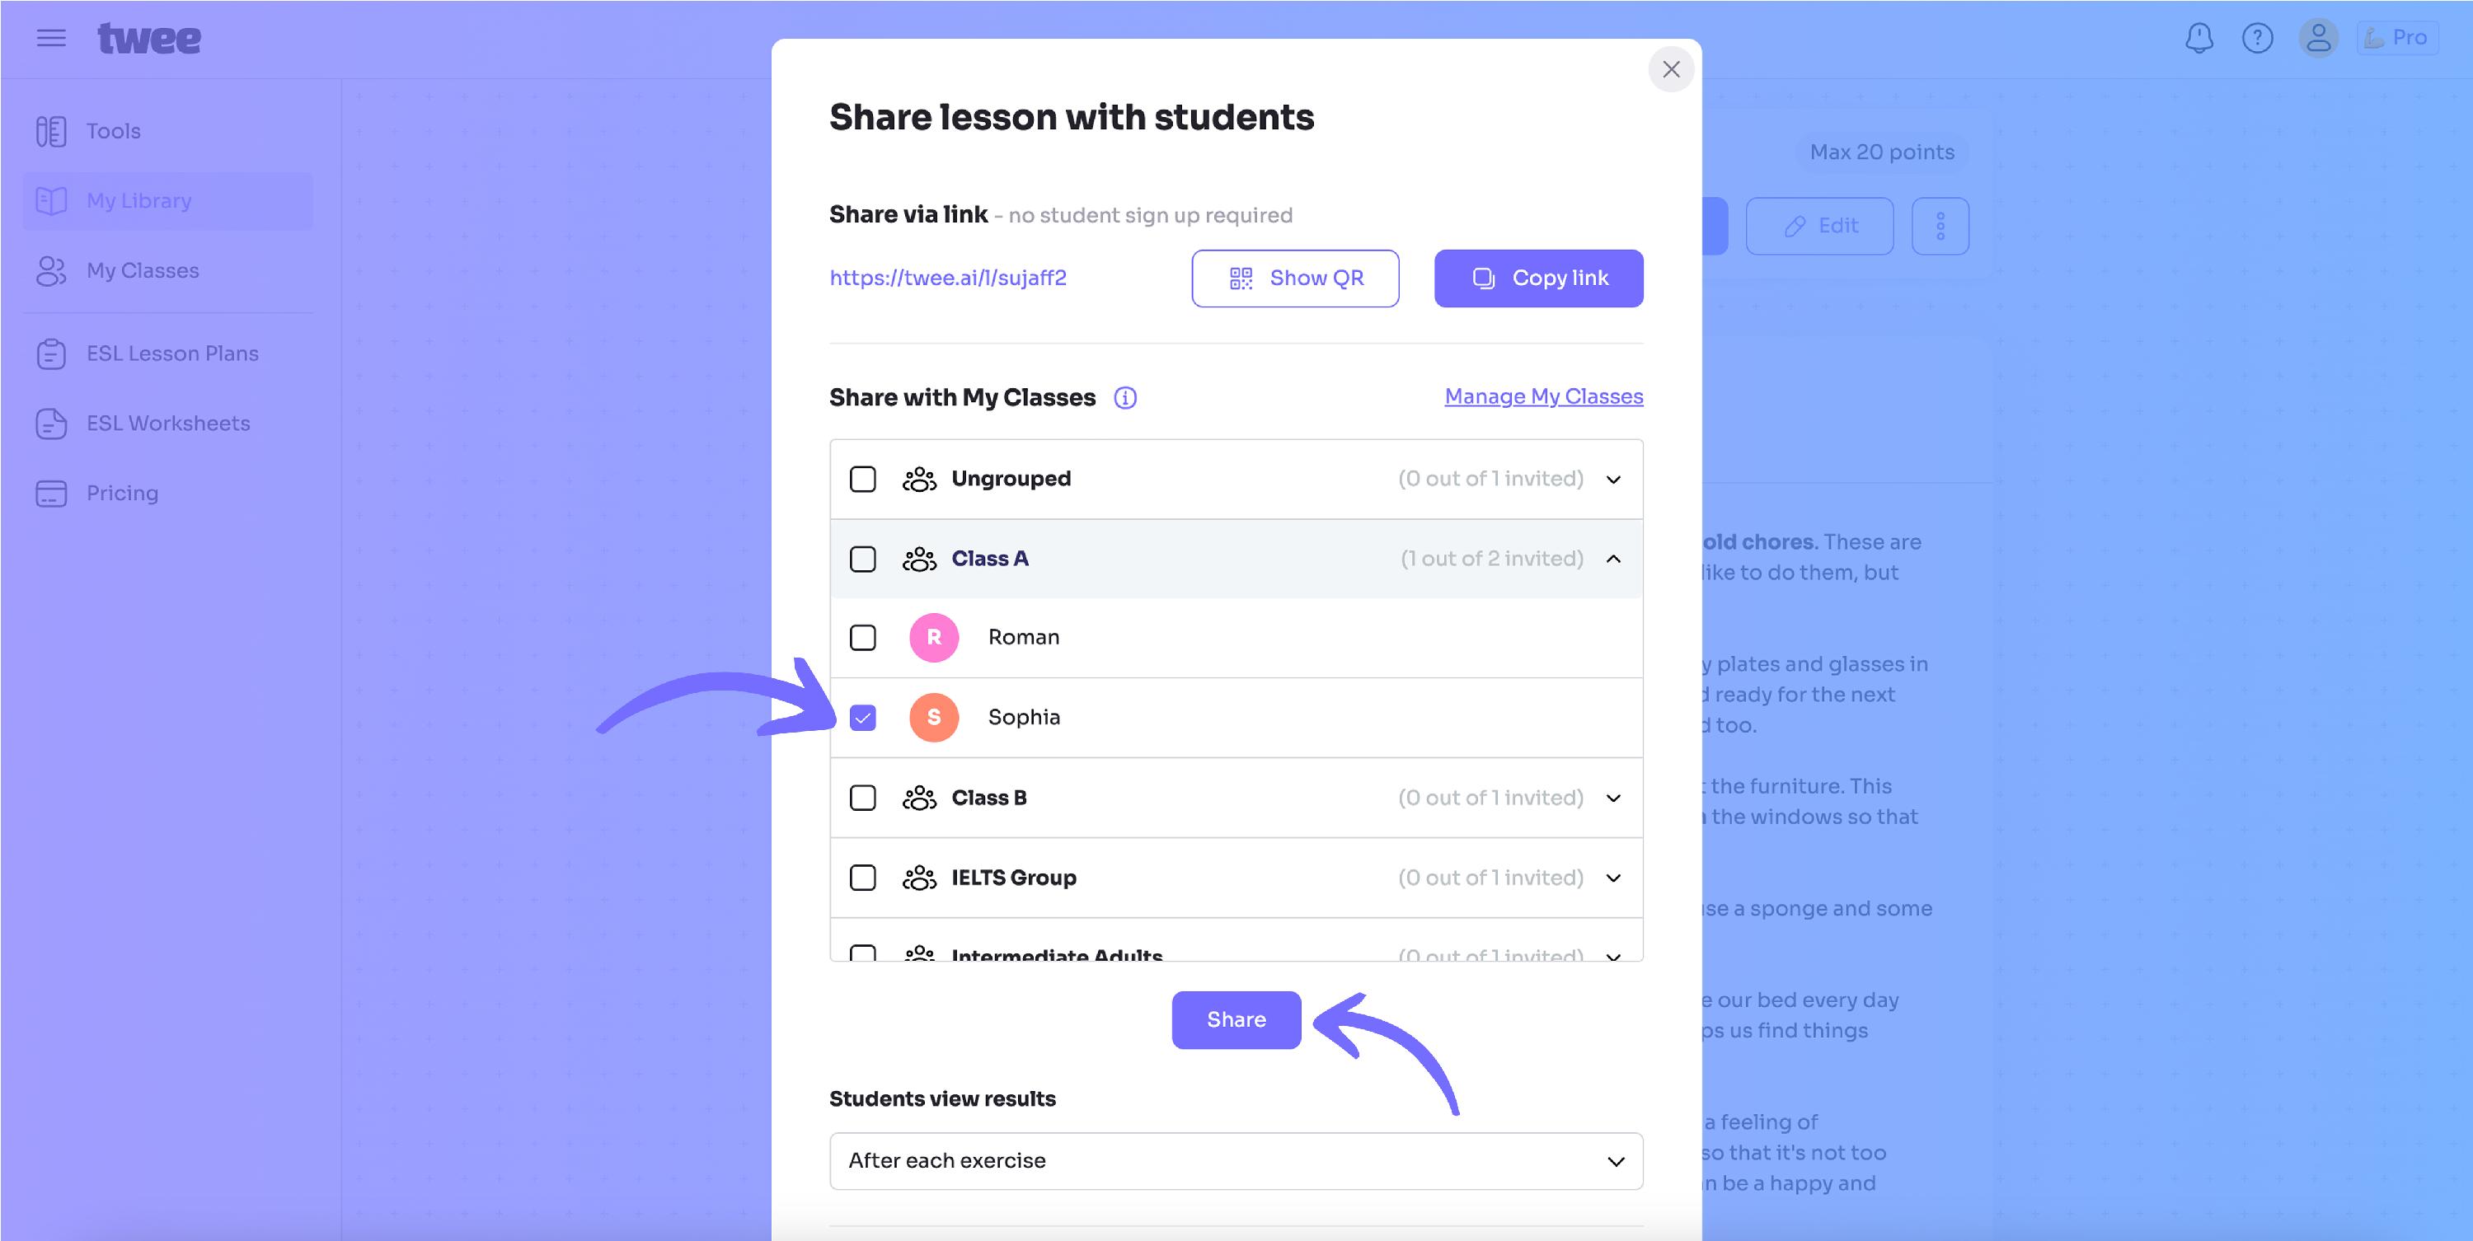Viewport: 2473px width, 1241px height.
Task: Open the hamburger menu icon
Action: coord(51,39)
